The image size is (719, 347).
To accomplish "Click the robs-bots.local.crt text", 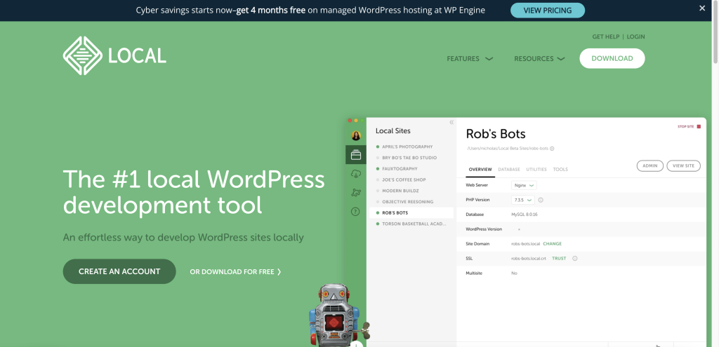I will [529, 259].
